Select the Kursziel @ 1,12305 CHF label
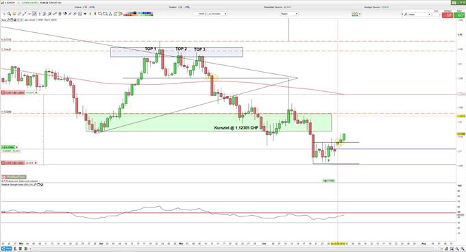 point(236,128)
